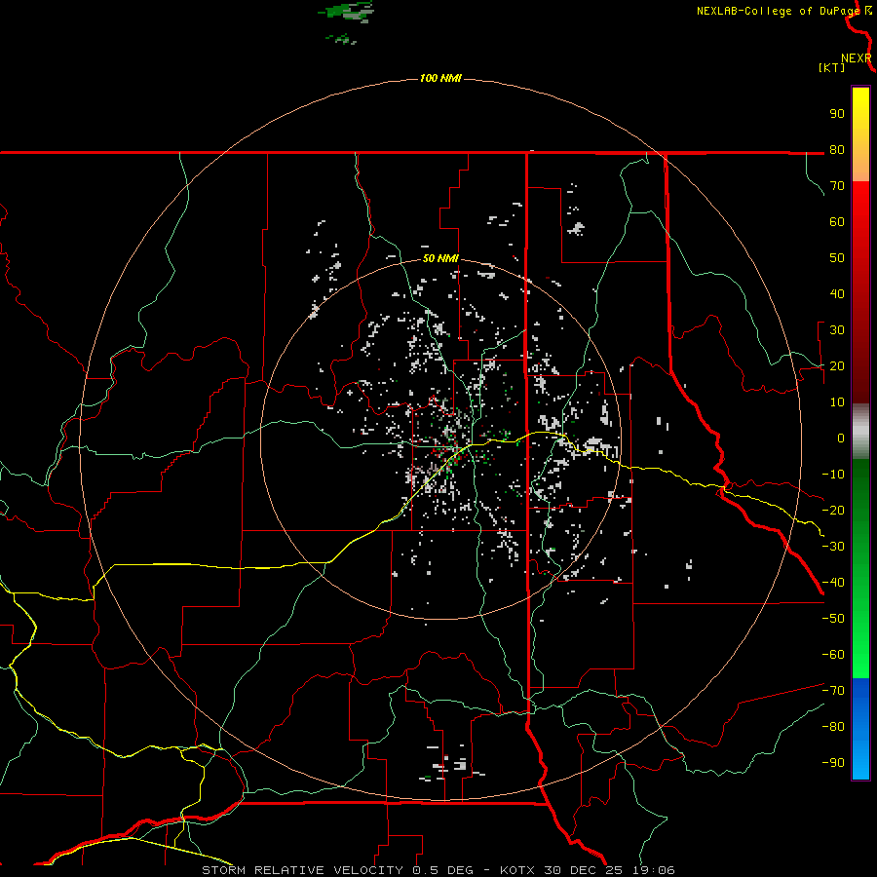Click the 50 NMI range ring label

pyautogui.click(x=440, y=258)
